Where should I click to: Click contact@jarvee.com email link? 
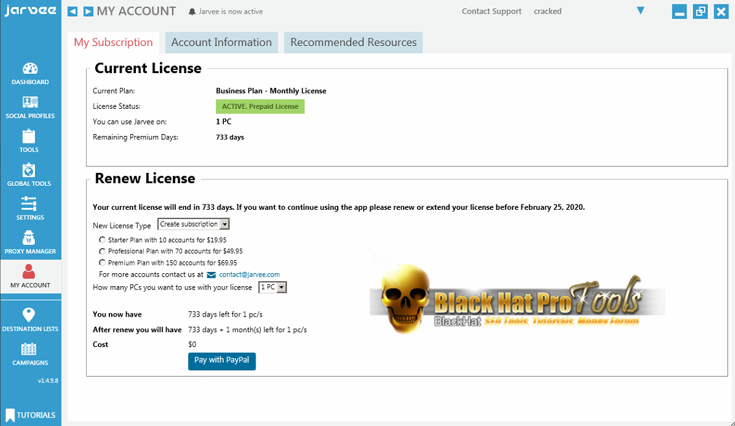pyautogui.click(x=249, y=275)
